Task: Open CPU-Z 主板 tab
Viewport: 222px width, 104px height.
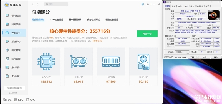Action: (x=174, y=6)
